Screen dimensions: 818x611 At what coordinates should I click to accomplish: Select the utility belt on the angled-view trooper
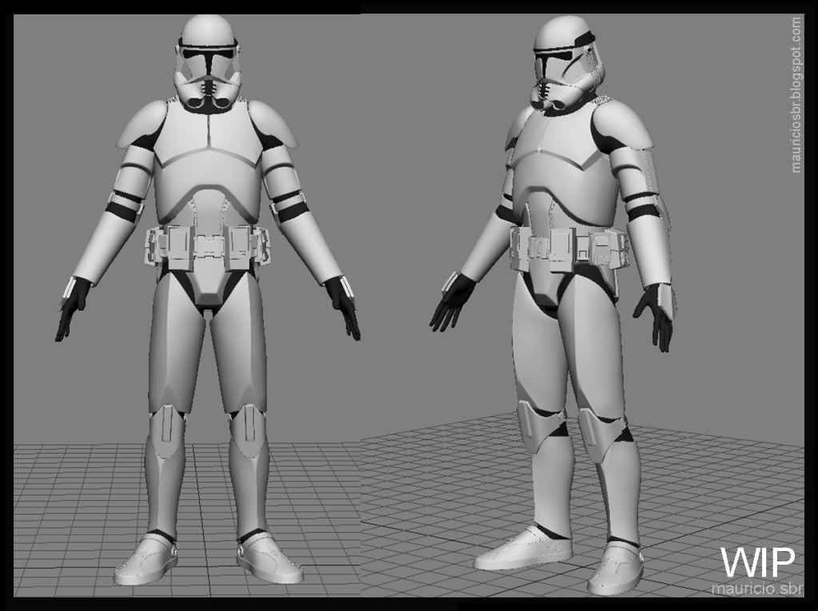click(569, 242)
